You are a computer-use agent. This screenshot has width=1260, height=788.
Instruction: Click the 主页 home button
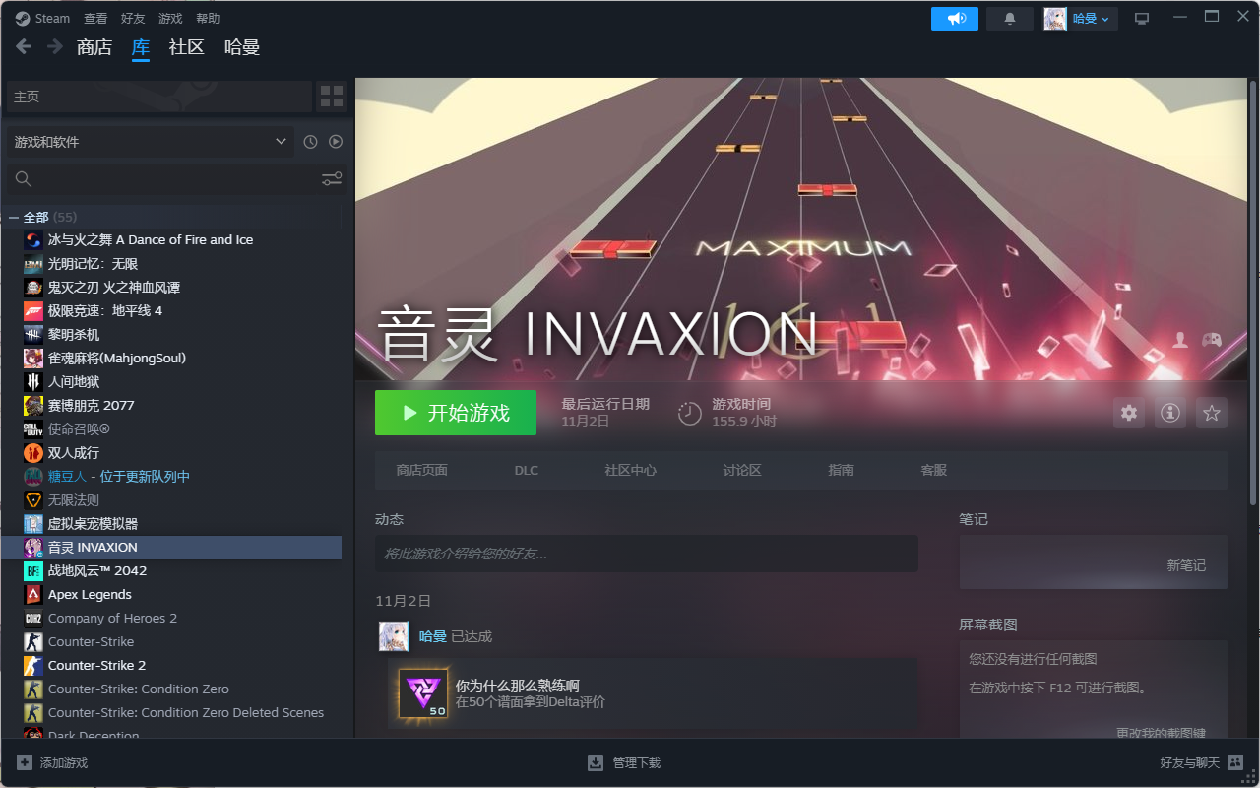158,97
